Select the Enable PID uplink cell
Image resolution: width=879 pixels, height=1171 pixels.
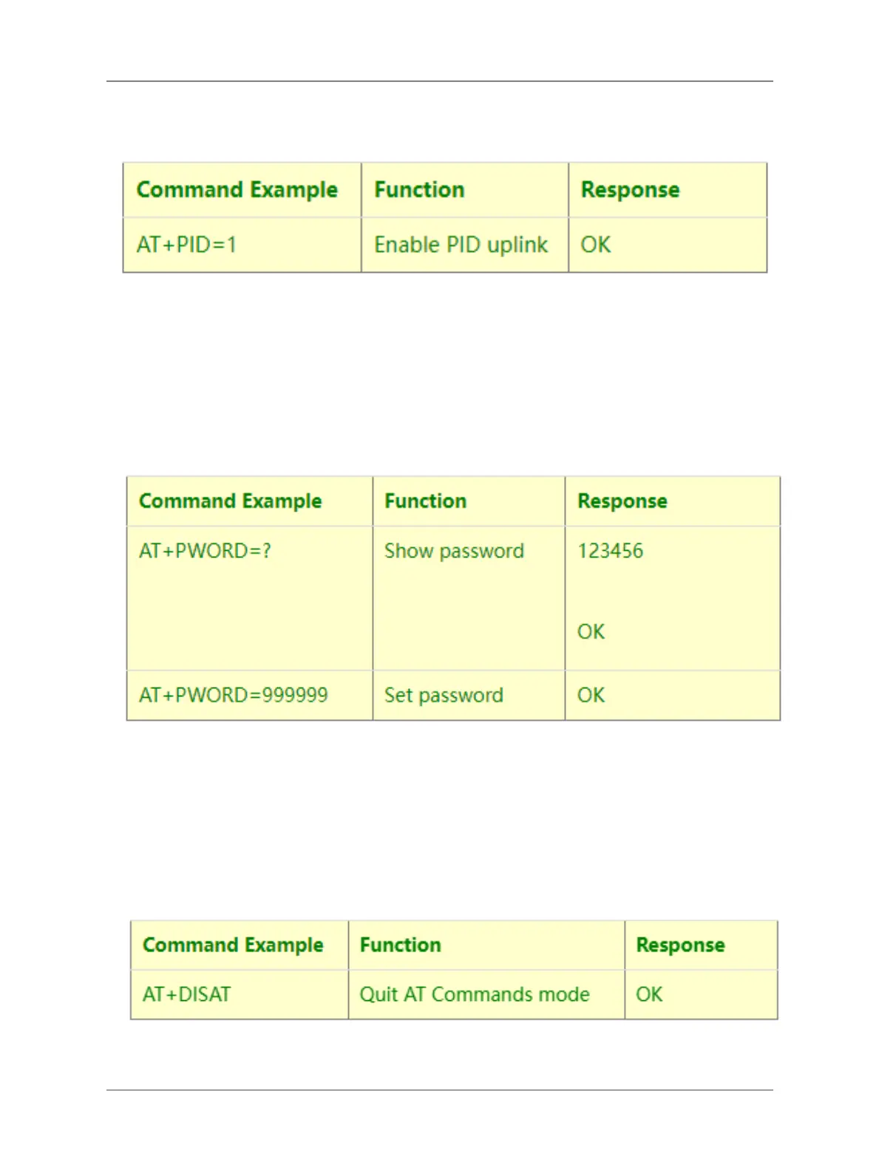pos(464,245)
